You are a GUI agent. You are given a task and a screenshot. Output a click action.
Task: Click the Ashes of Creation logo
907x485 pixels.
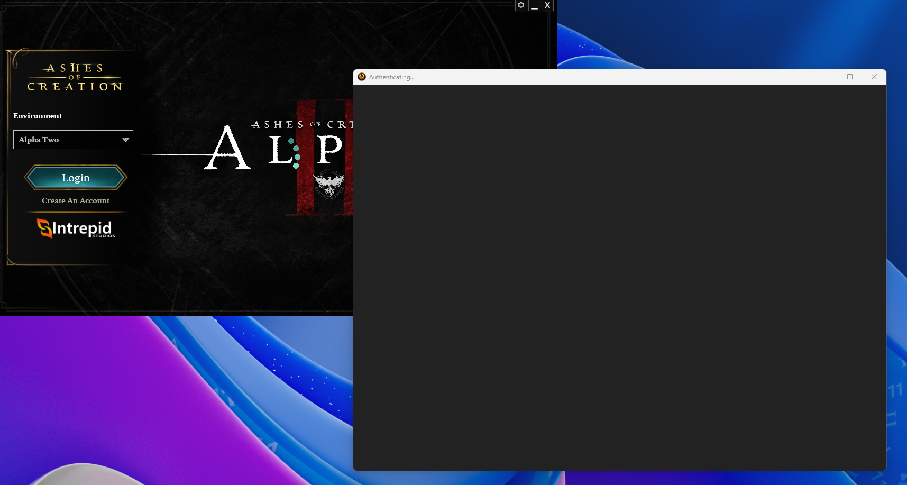75,76
